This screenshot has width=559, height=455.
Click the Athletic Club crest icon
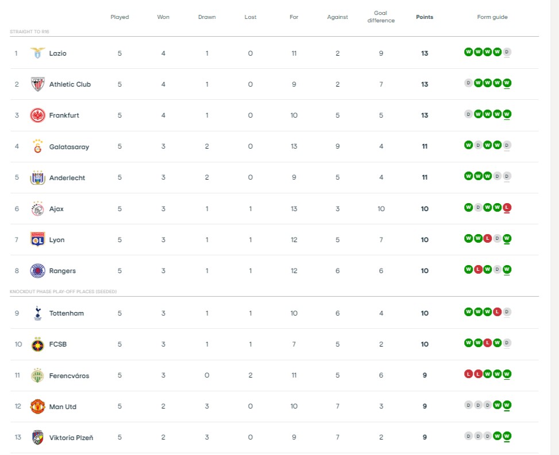37,84
